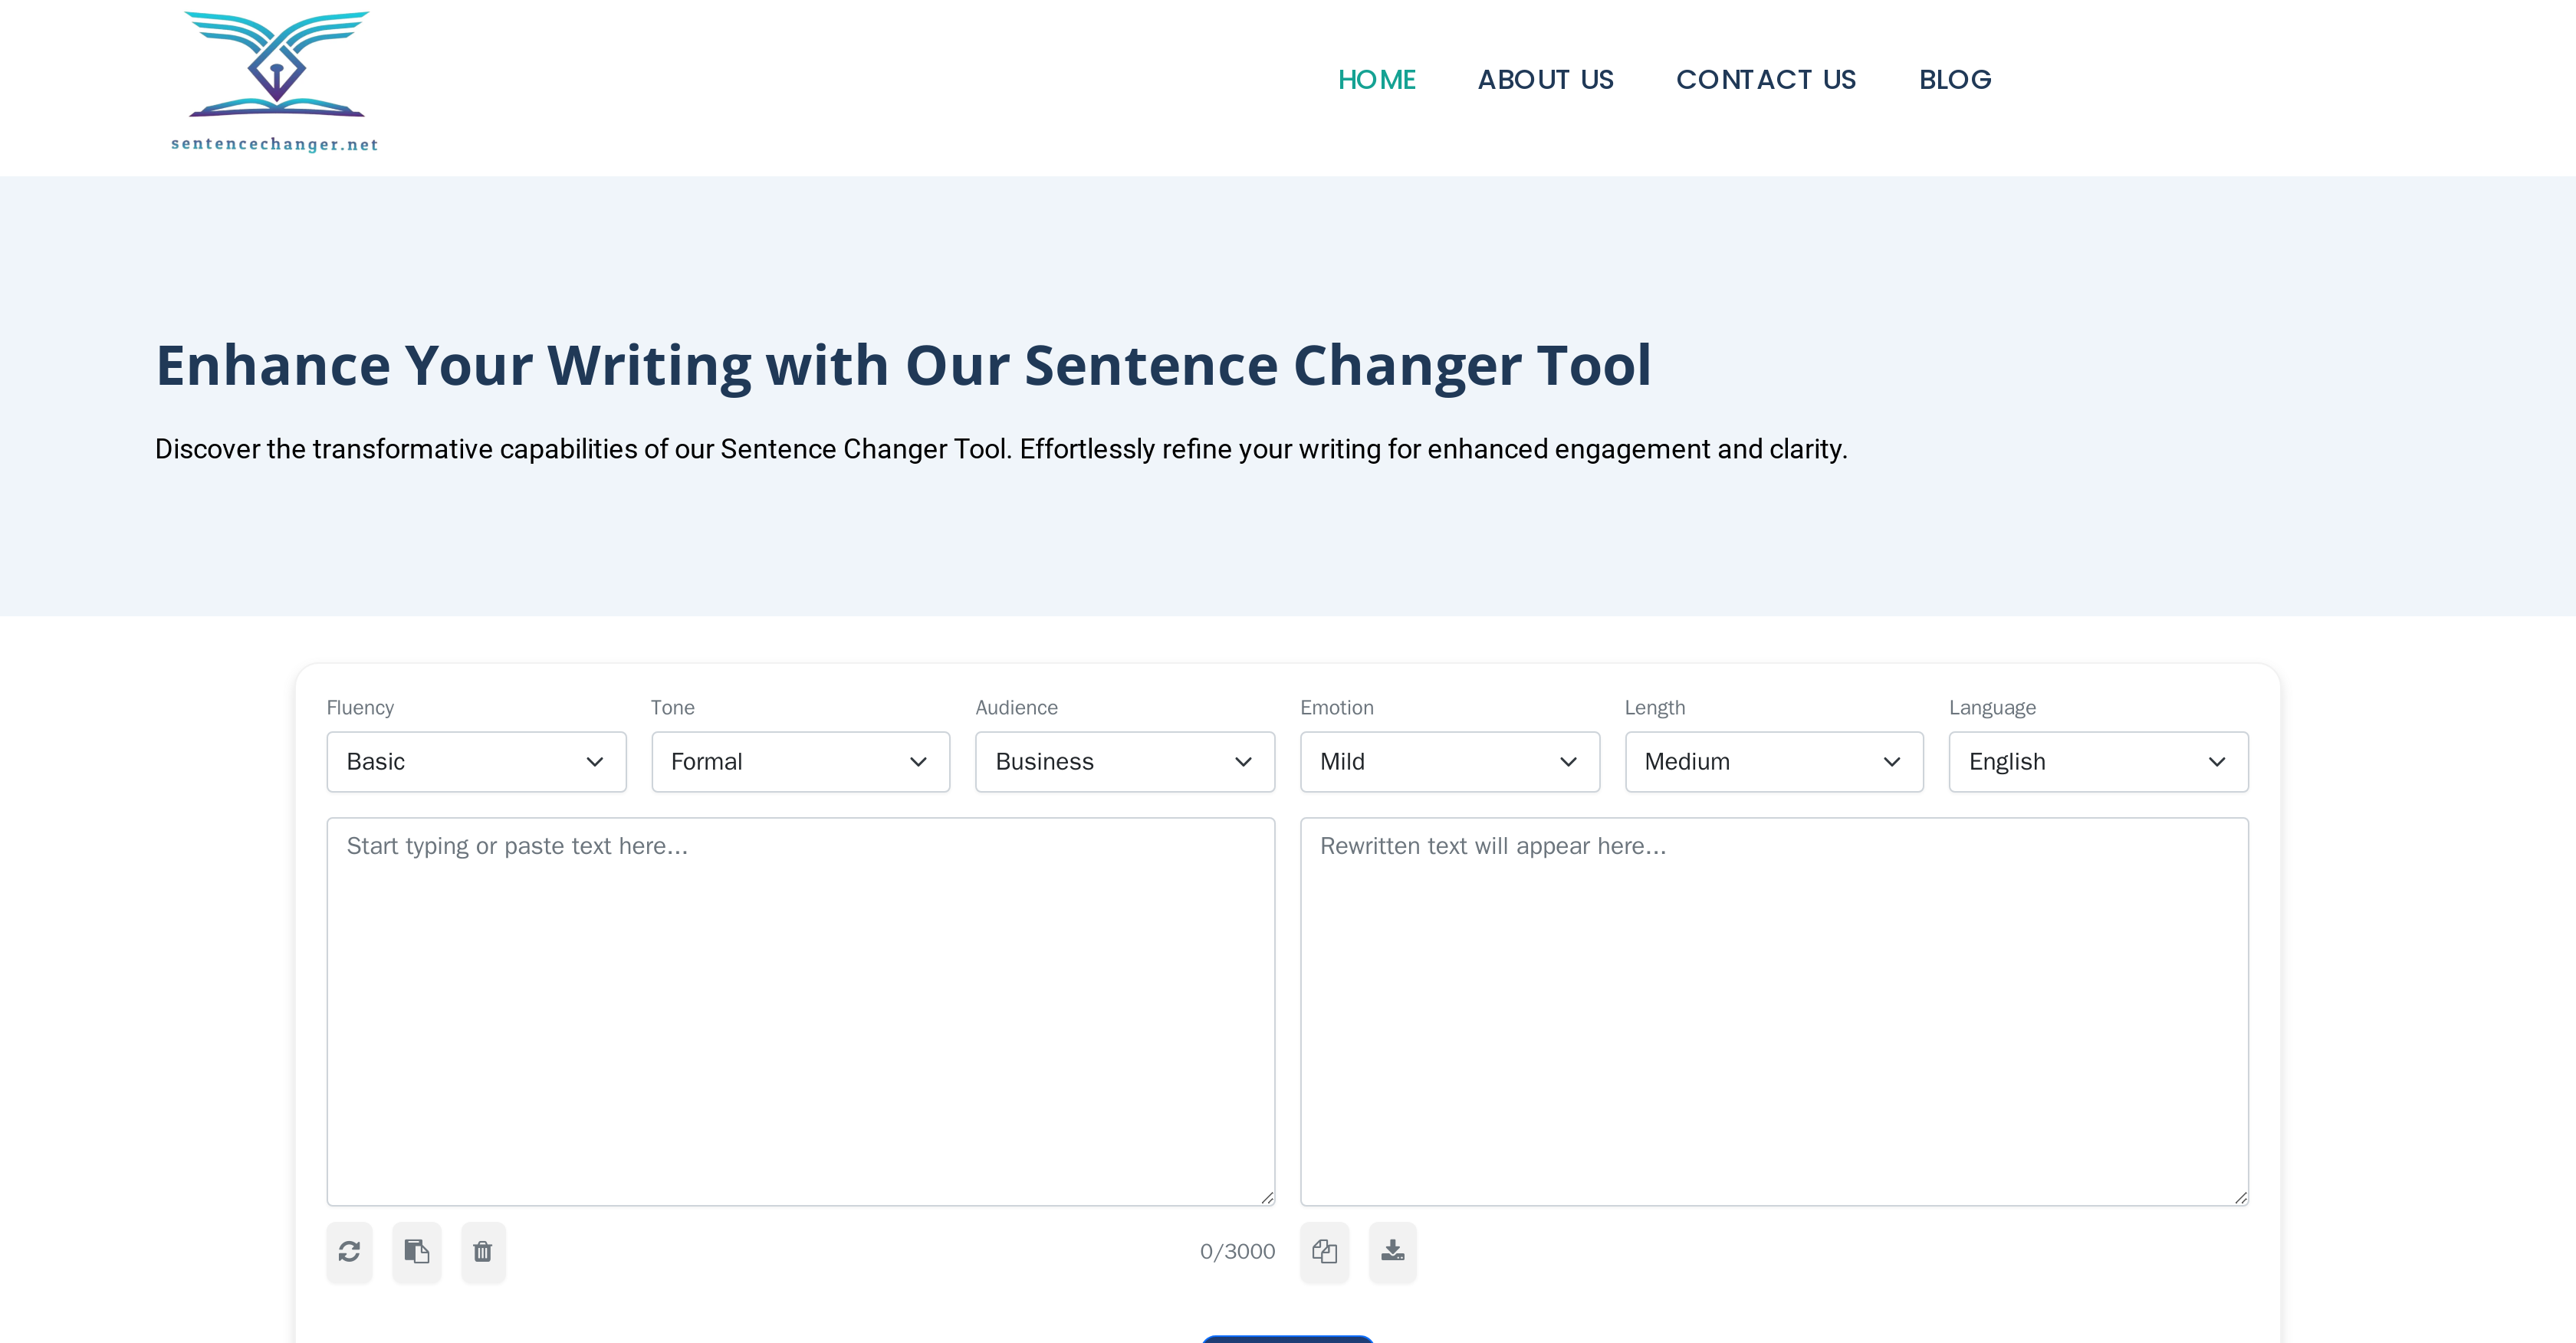Viewport: 2576px width, 1343px height.
Task: Open the Audience dropdown showing Business
Action: tap(1124, 761)
